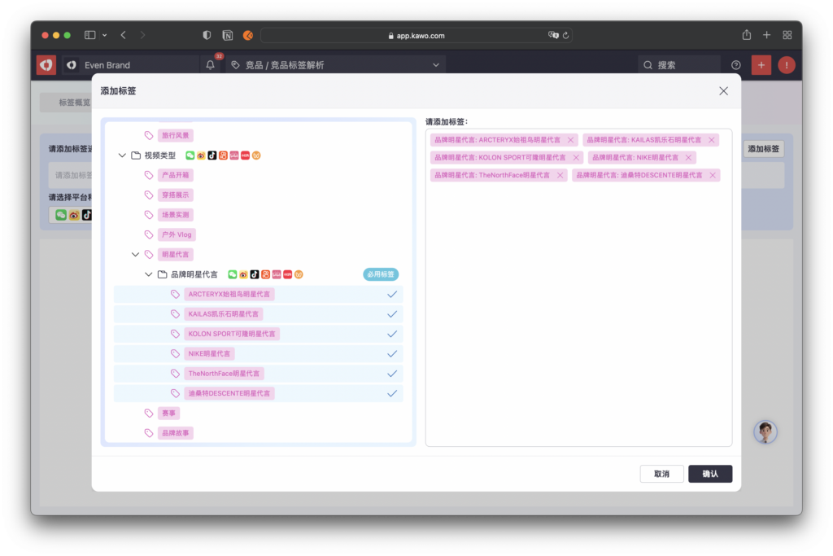Uncheck ARCTERYX始祖鸟明星代言 in the tree
The height and width of the screenshot is (556, 833).
(x=392, y=295)
